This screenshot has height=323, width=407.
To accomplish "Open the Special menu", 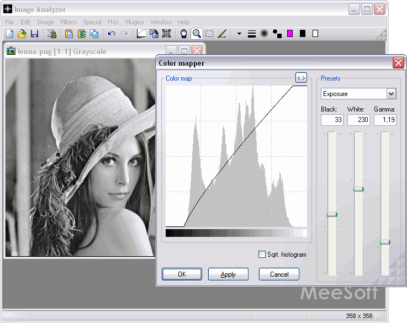I will tap(92, 22).
